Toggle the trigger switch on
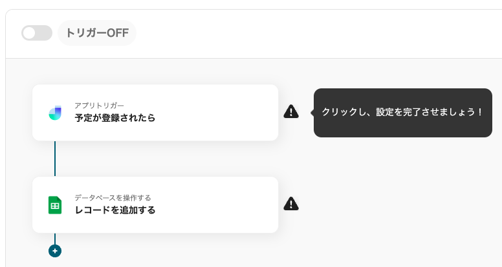502x267 pixels. (37, 33)
